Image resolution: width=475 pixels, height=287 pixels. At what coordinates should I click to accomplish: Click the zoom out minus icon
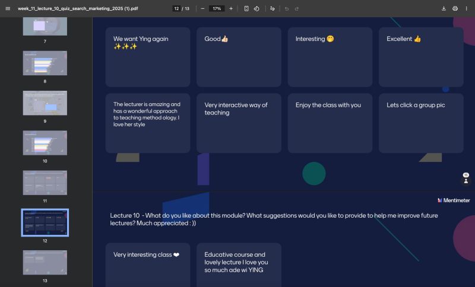point(202,8)
